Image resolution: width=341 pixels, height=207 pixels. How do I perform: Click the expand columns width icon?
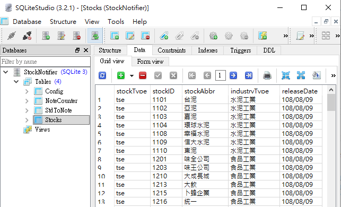[x=301, y=75]
